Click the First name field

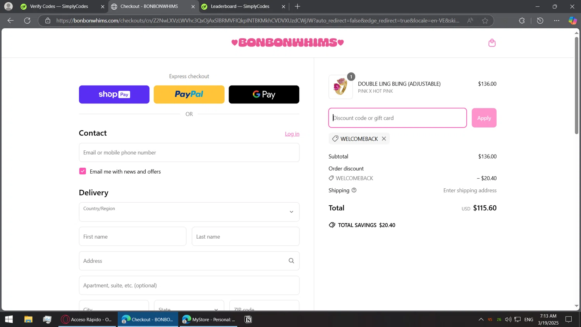point(132,236)
